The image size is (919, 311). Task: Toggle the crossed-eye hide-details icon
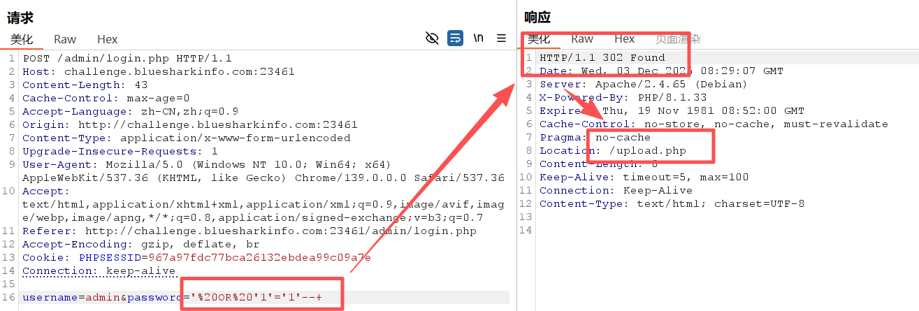(432, 38)
